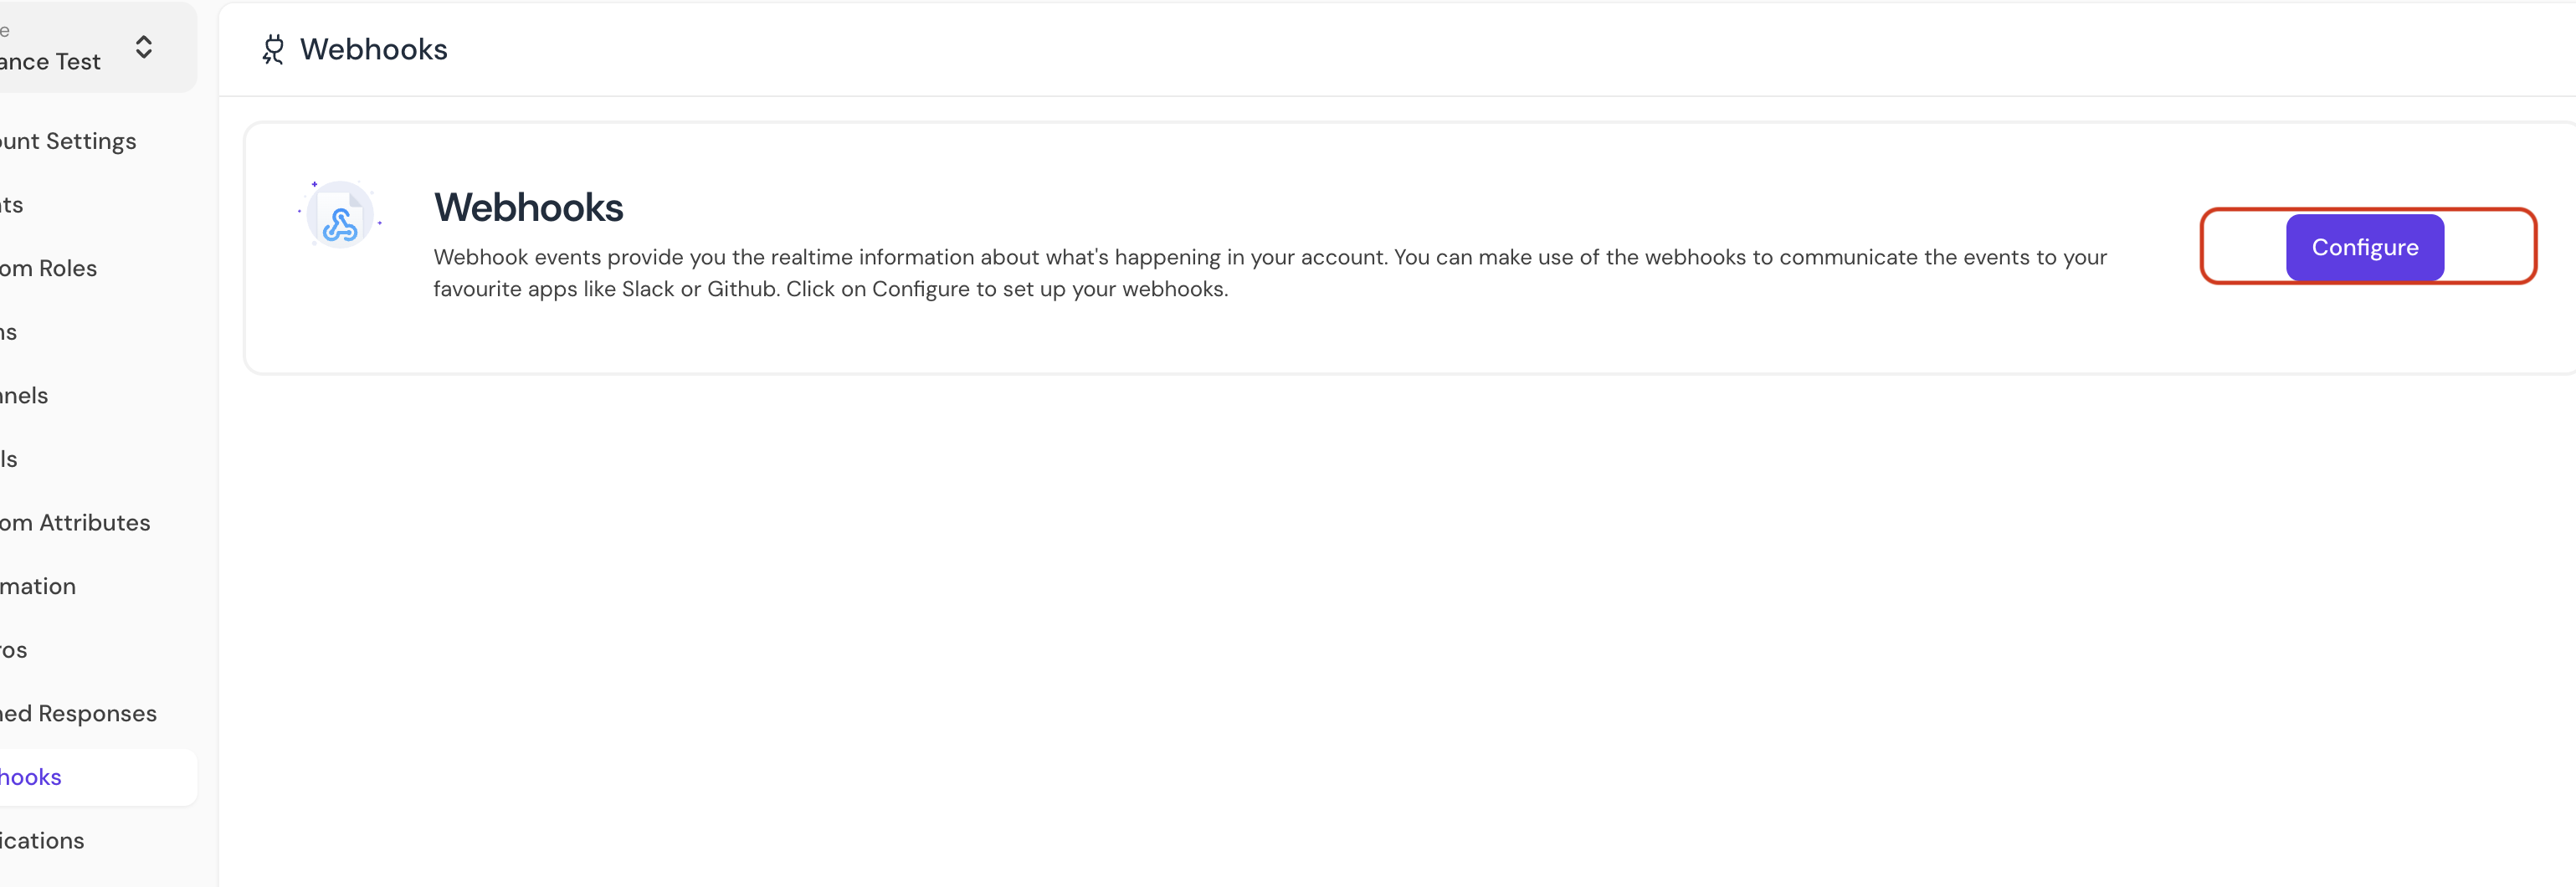This screenshot has height=887, width=2576.
Task: Select Custom Attributes in sidebar
Action: coord(75,522)
